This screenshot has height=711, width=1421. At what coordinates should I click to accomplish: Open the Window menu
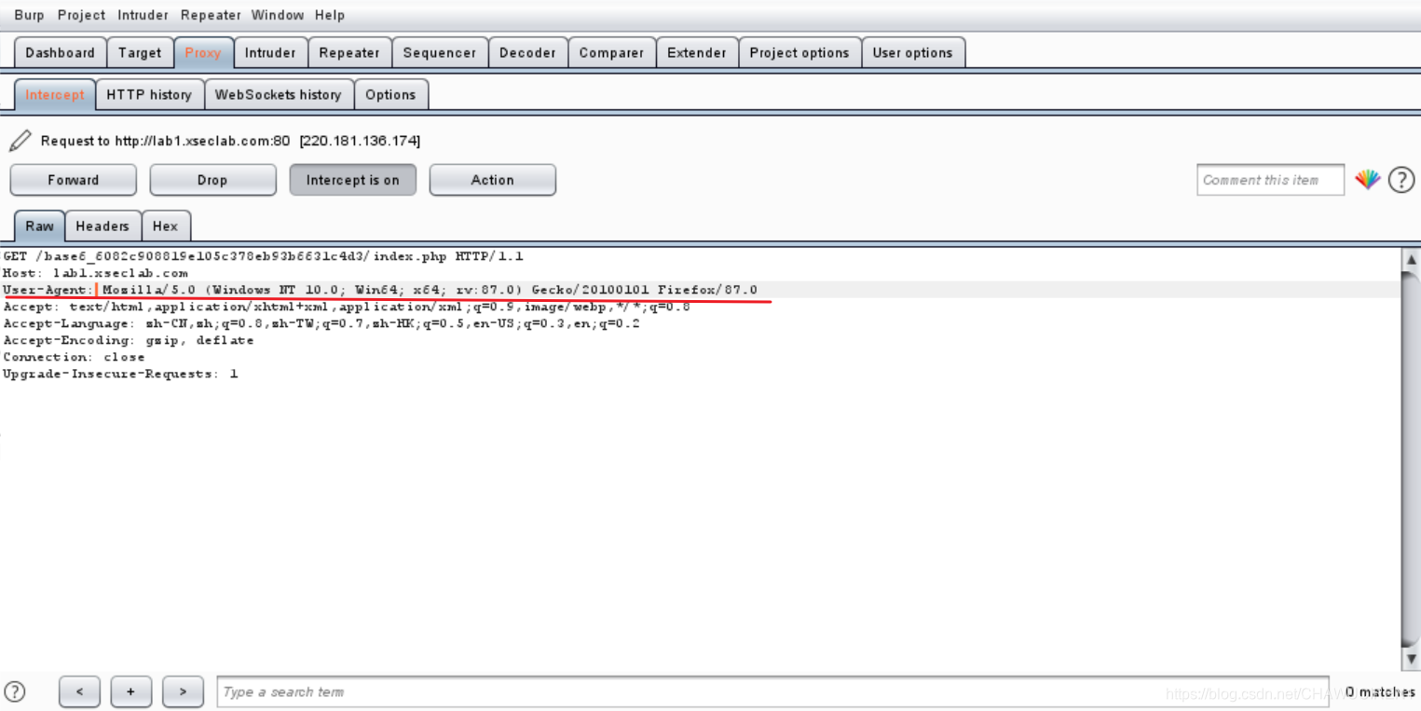click(x=278, y=15)
